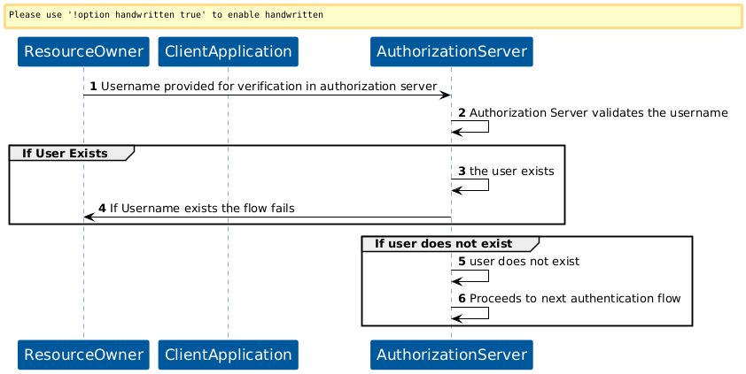
Task: Click the top AuthorizationServer participant box
Action: [451, 52]
